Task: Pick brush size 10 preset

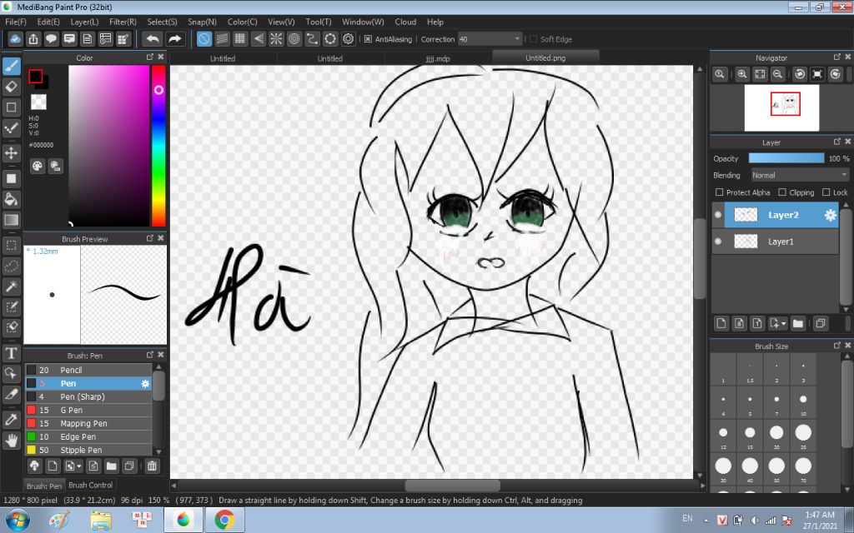Action: (803, 402)
